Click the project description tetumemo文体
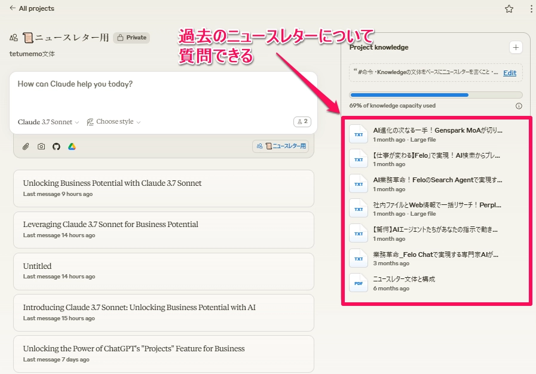The image size is (536, 374). click(x=32, y=54)
